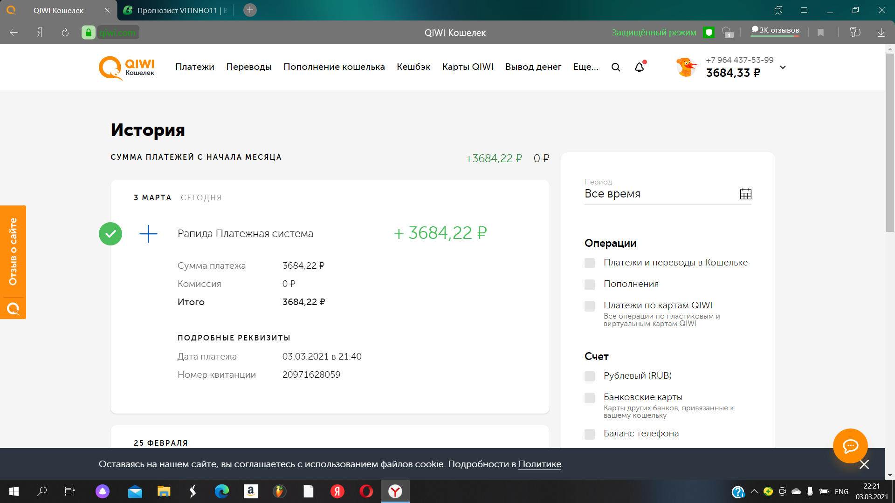The height and width of the screenshot is (503, 895).
Task: Open File Explorer from taskbar
Action: 164,491
